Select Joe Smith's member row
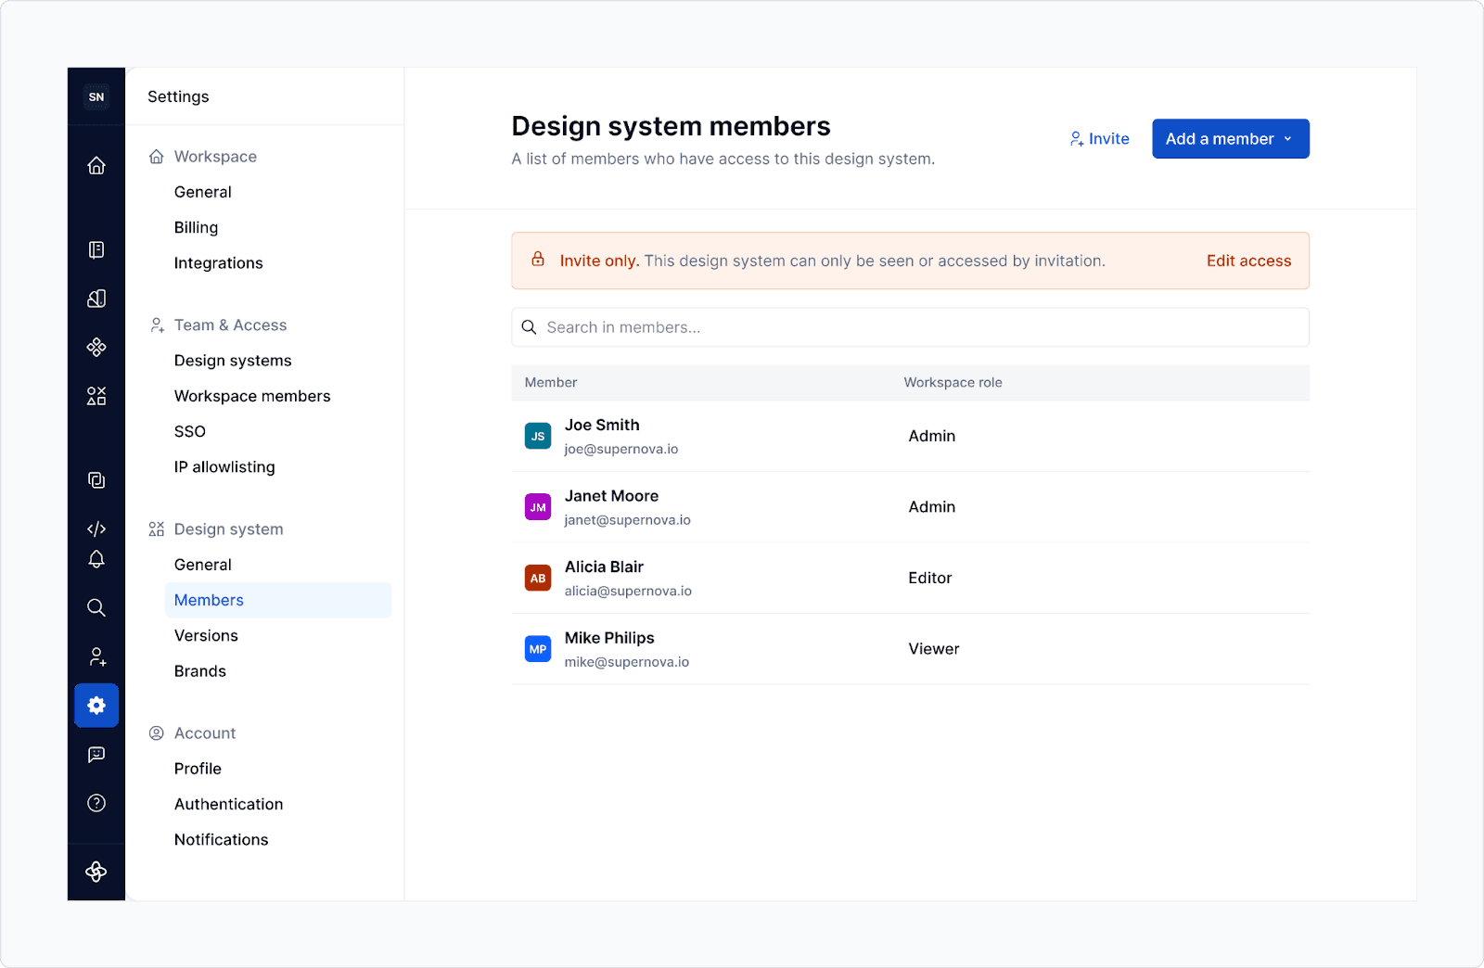Image resolution: width=1484 pixels, height=968 pixels. [x=909, y=436]
